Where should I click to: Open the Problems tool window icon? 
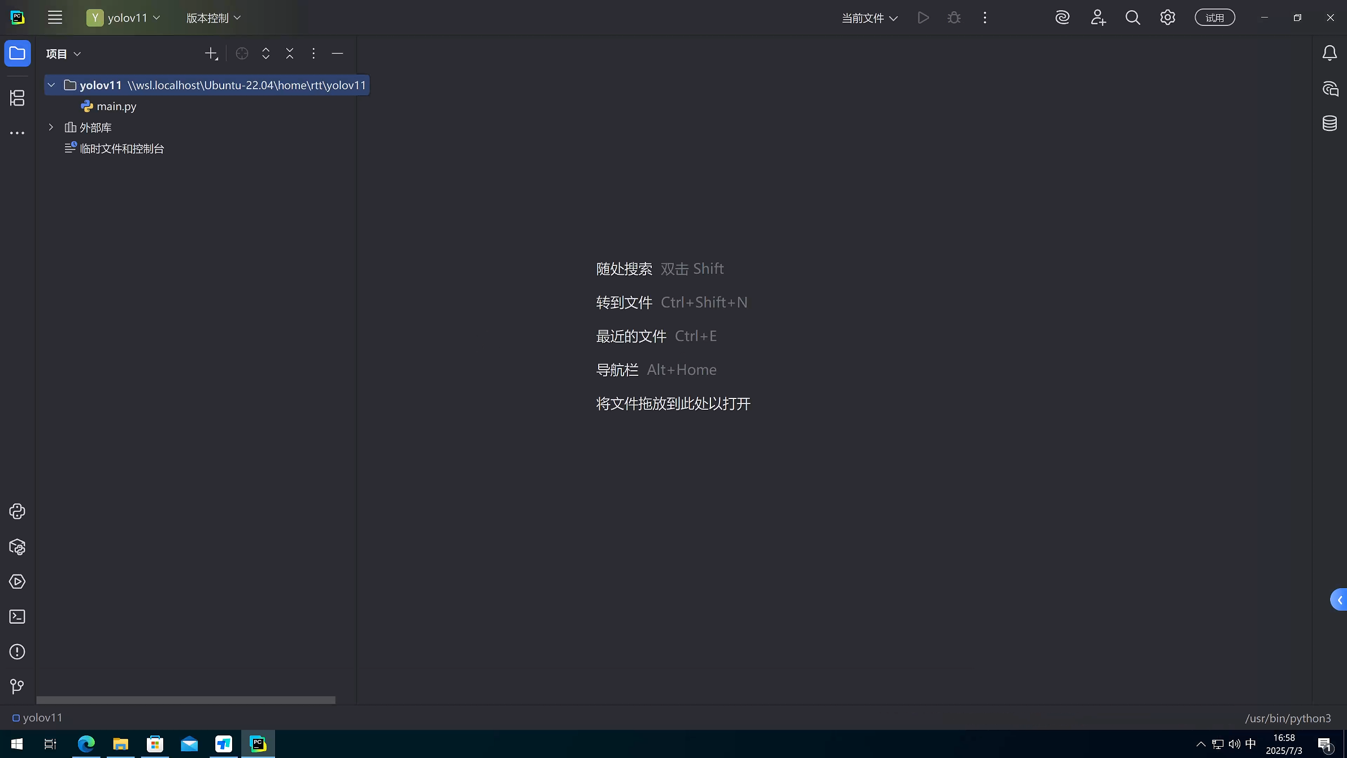point(18,652)
